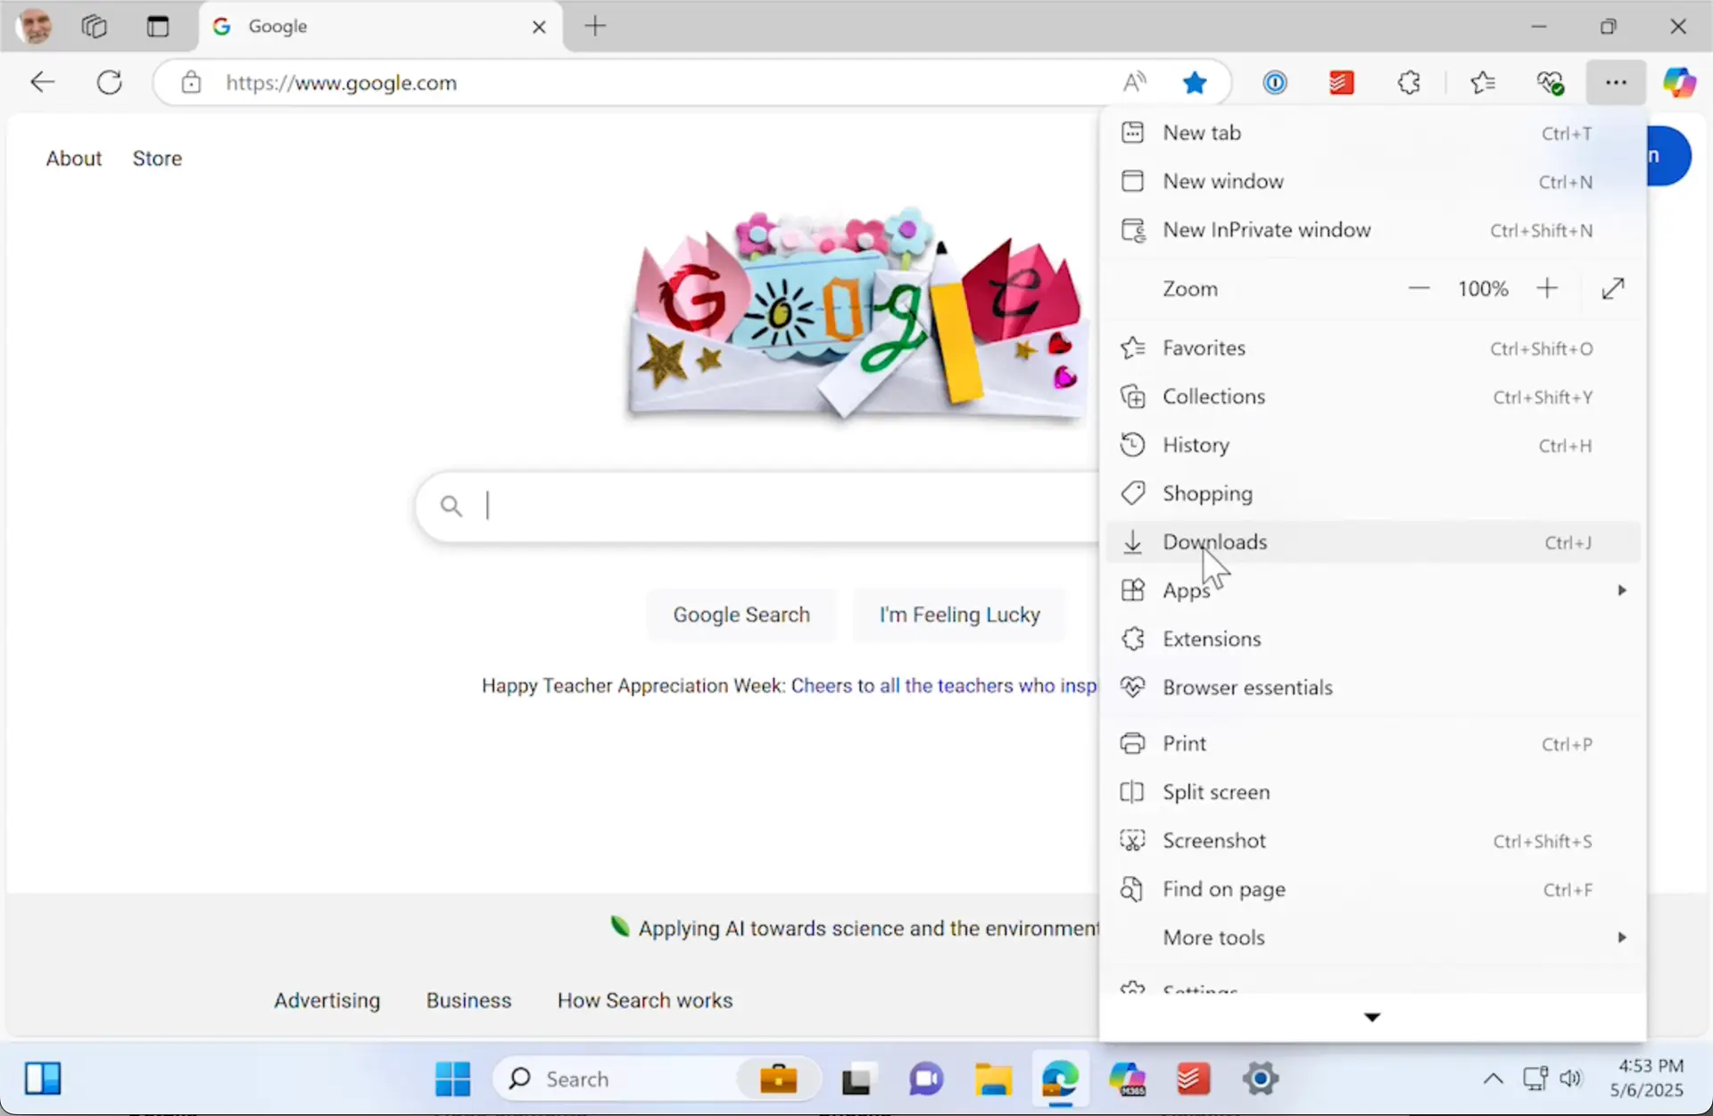Increase zoom with the plus button
The image size is (1713, 1116).
(1547, 289)
